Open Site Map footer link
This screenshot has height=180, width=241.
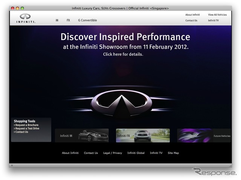pos(173,153)
